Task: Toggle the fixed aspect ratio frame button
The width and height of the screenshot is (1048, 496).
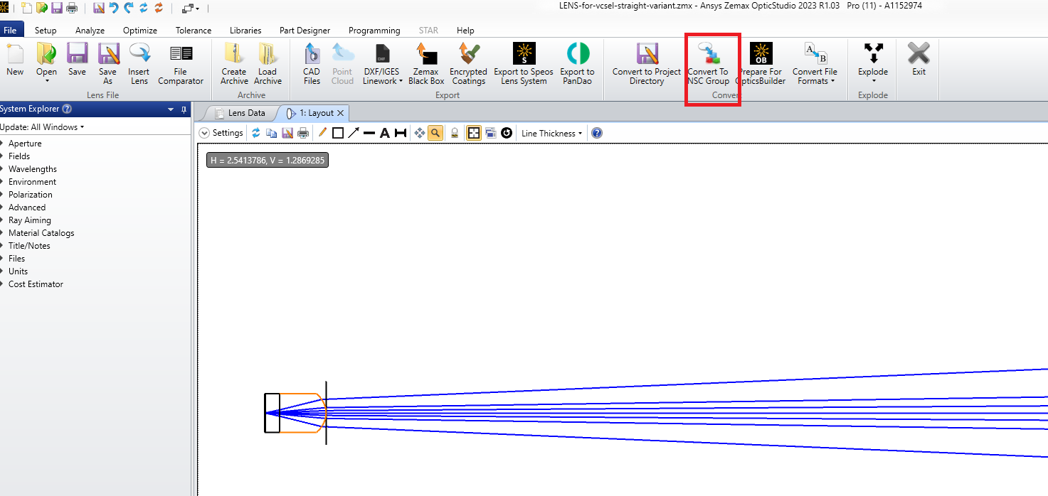Action: pos(473,133)
